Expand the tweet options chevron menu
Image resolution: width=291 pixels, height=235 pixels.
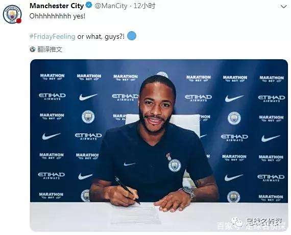tap(283, 7)
